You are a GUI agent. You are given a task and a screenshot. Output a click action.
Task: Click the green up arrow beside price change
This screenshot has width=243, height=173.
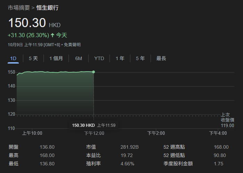52,35
